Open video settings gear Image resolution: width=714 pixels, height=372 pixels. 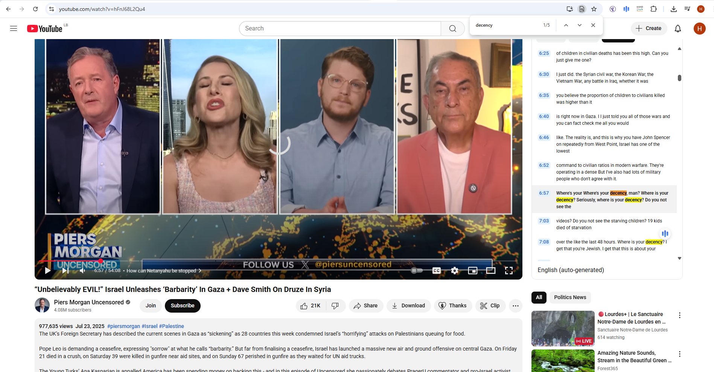(455, 271)
